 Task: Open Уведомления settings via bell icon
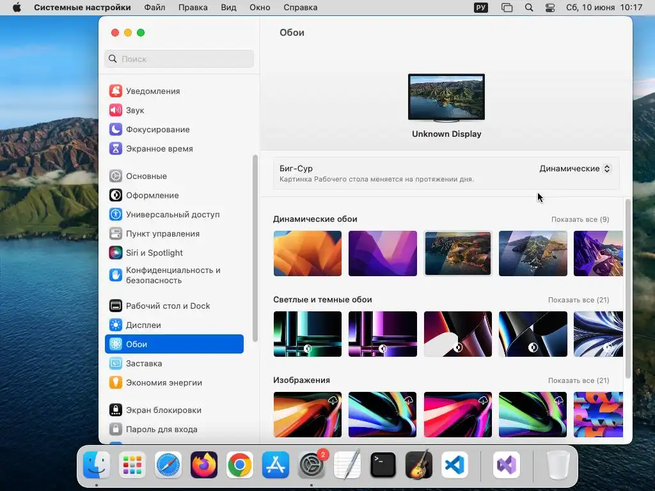[x=116, y=91]
